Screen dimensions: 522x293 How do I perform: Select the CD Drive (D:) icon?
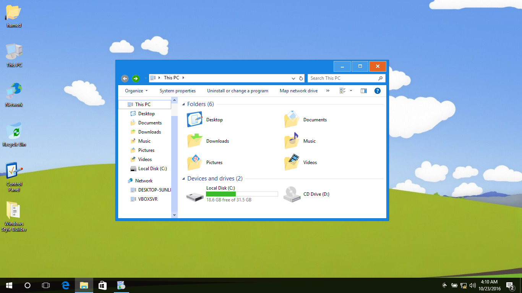[292, 194]
